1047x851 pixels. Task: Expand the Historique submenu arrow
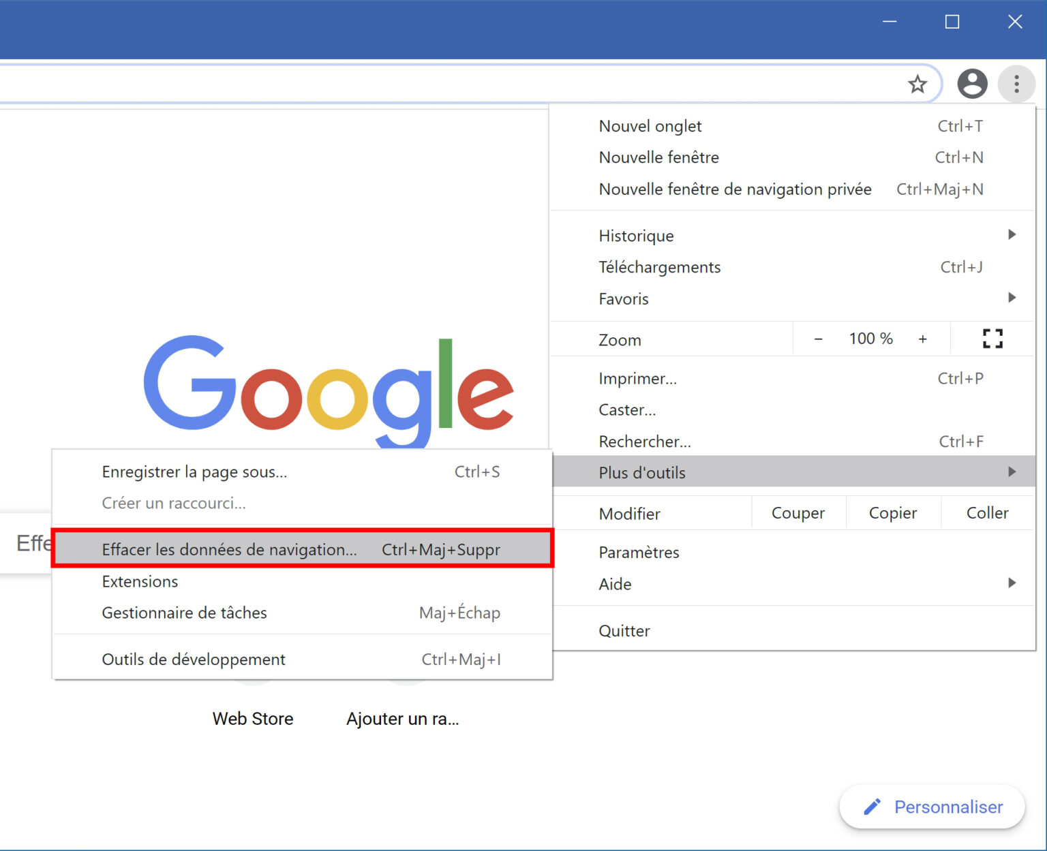(1012, 235)
